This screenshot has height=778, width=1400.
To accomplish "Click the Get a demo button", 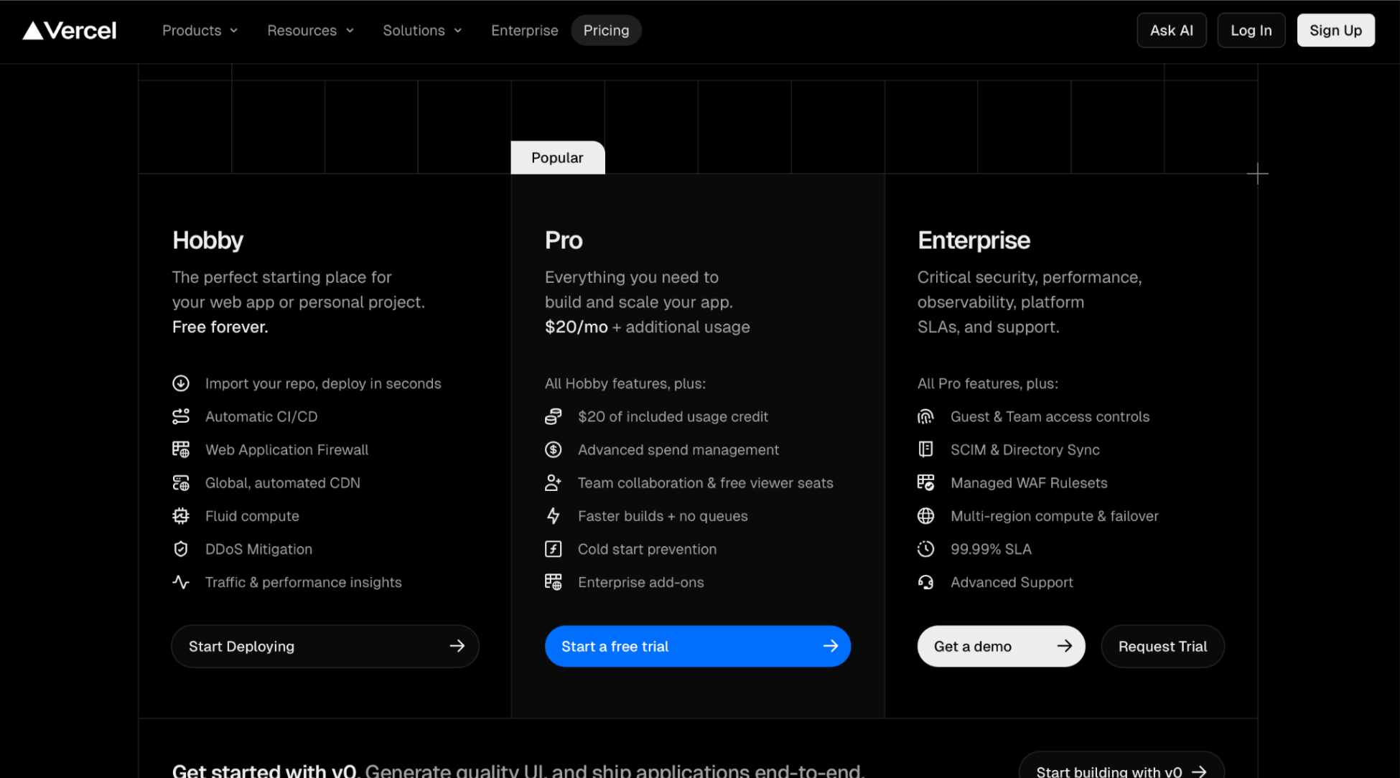I will point(1001,647).
